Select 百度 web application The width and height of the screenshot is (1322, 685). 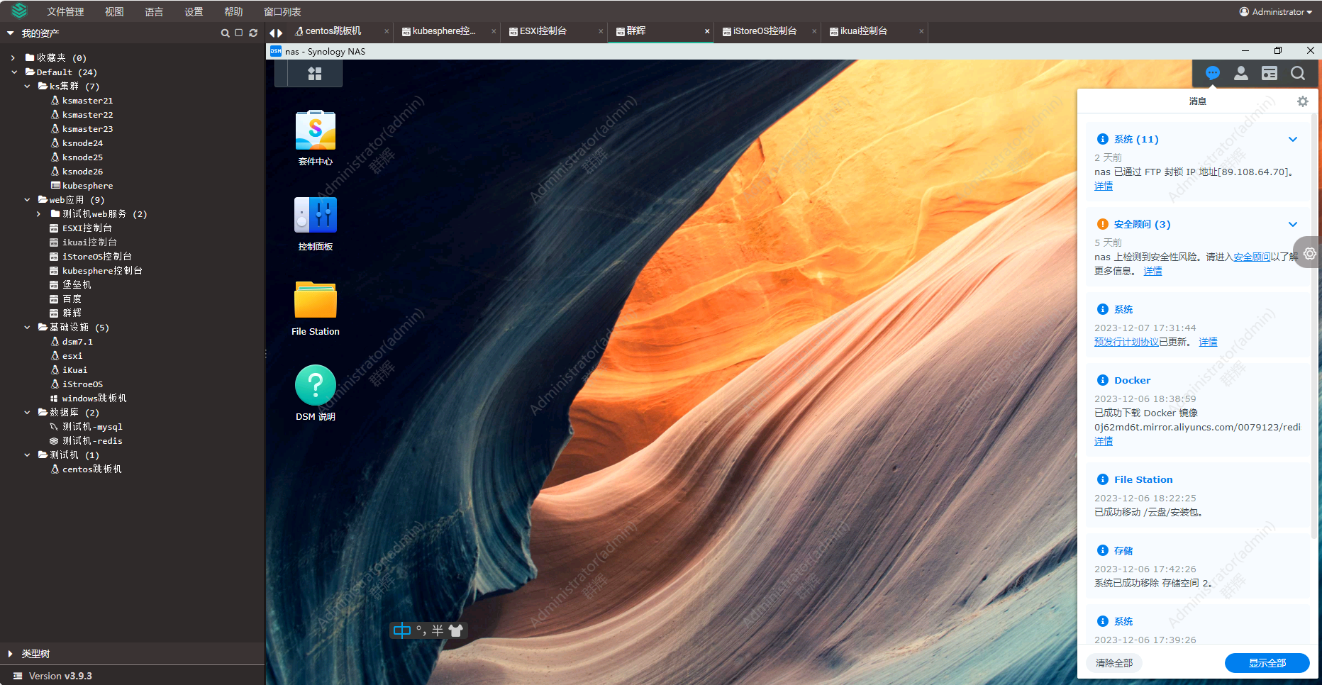point(72,299)
